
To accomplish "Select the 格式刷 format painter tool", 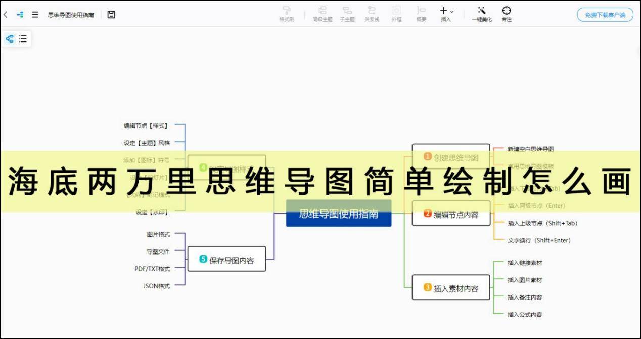I will (x=287, y=14).
